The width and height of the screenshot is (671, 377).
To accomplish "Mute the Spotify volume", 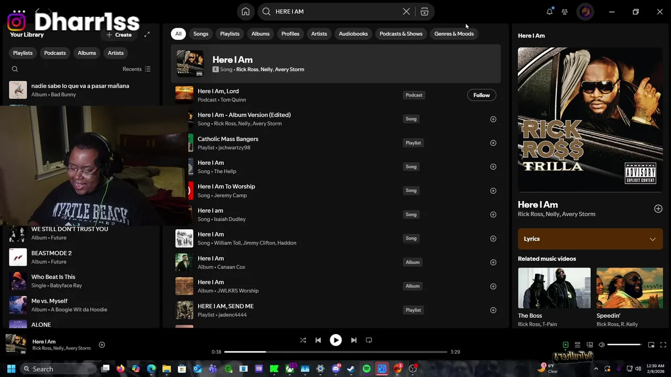I will [x=602, y=345].
